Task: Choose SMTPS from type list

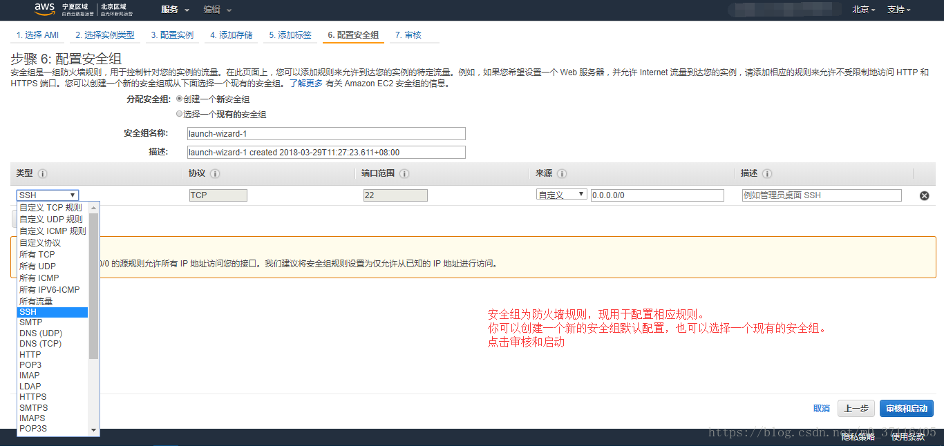Action: pyautogui.click(x=53, y=408)
